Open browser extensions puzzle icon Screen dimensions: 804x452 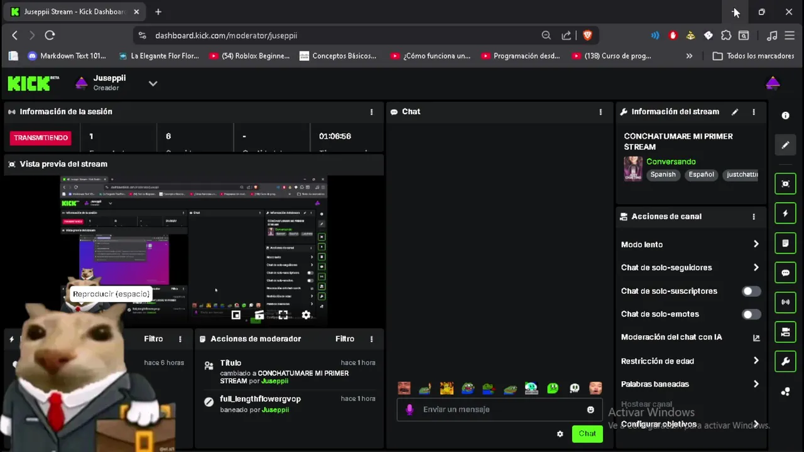(x=726, y=36)
